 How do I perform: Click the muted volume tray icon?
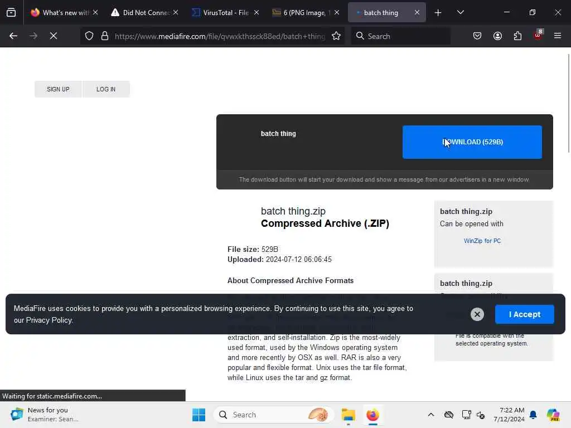point(481,415)
